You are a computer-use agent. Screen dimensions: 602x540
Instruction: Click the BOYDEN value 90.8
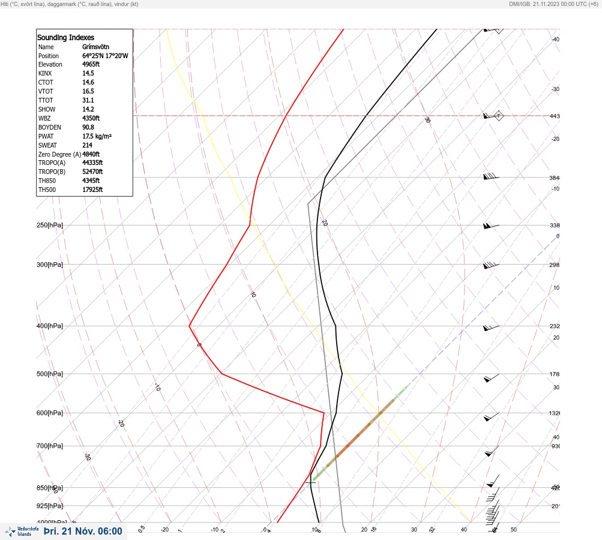point(88,127)
